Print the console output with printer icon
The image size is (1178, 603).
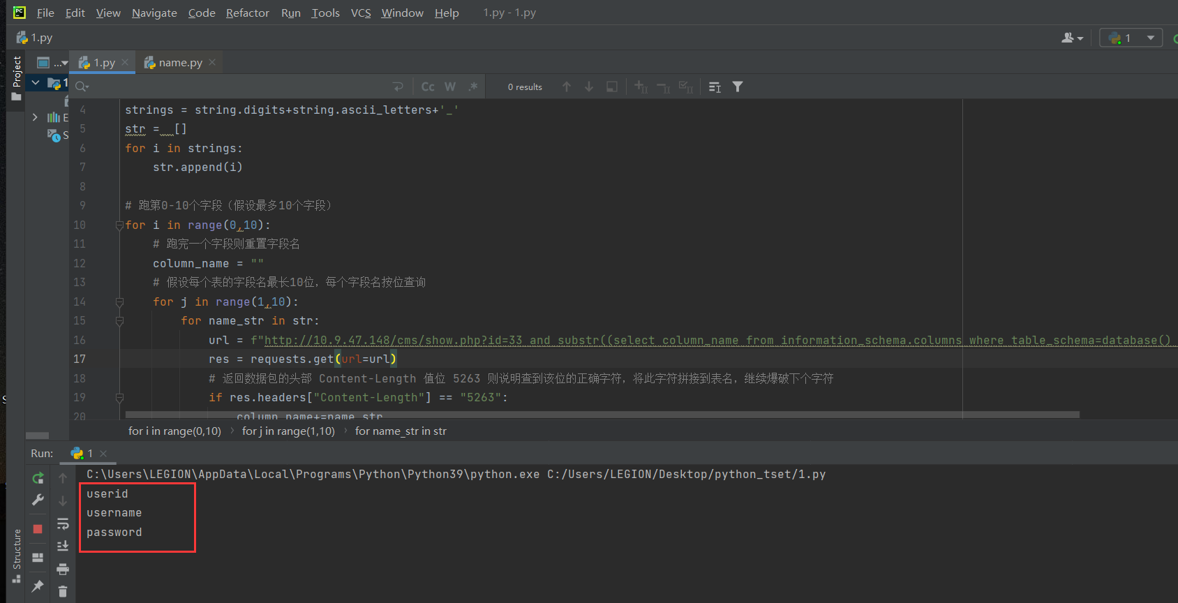(x=63, y=569)
